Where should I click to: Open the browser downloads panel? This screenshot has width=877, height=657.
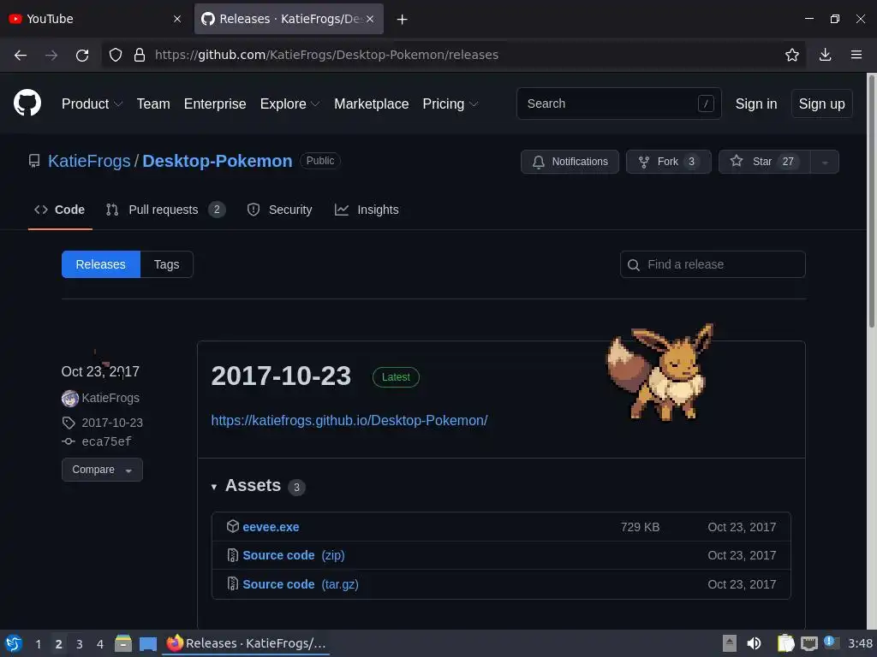pos(825,55)
